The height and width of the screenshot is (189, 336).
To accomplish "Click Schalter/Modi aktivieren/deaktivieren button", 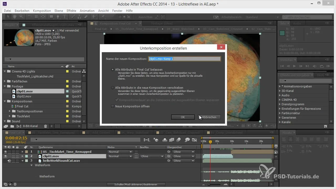I will pos(136,185).
